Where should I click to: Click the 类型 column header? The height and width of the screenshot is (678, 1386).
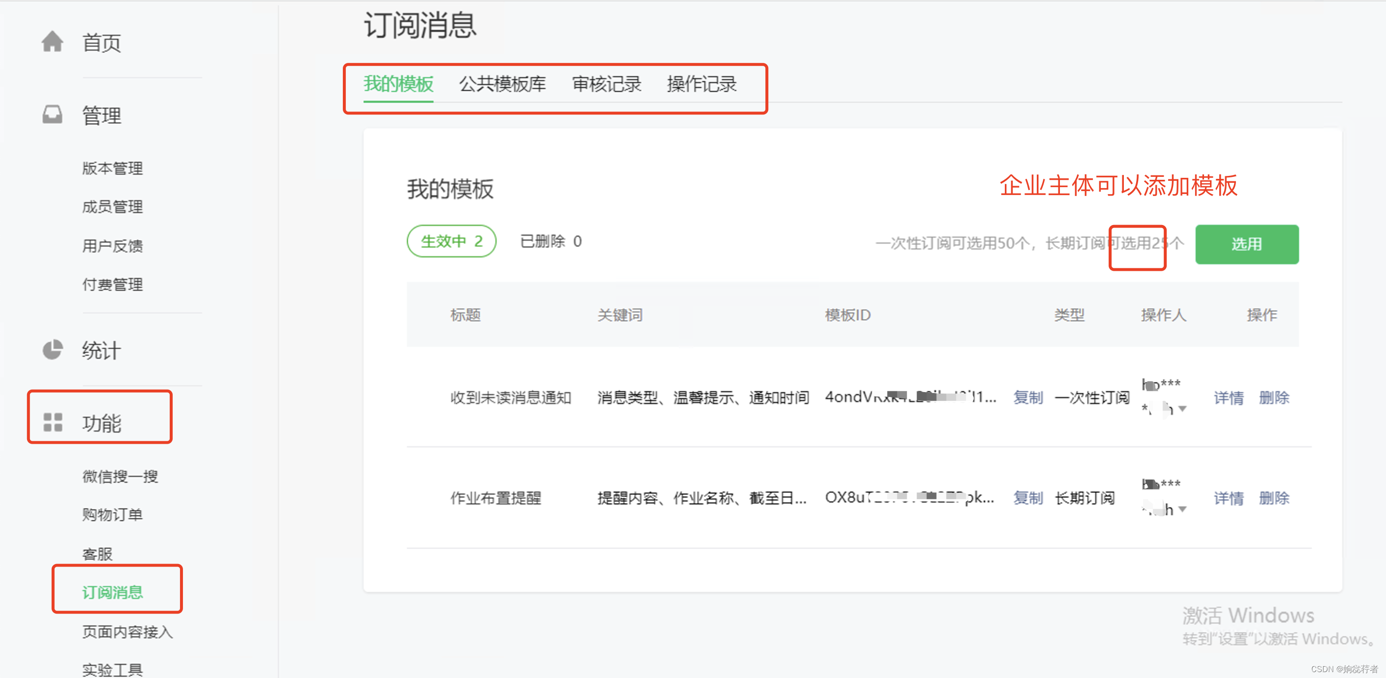pos(1069,315)
